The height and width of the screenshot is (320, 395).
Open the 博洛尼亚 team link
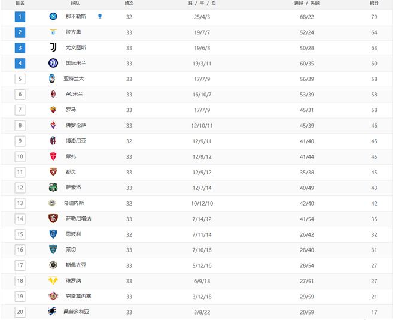[76, 141]
